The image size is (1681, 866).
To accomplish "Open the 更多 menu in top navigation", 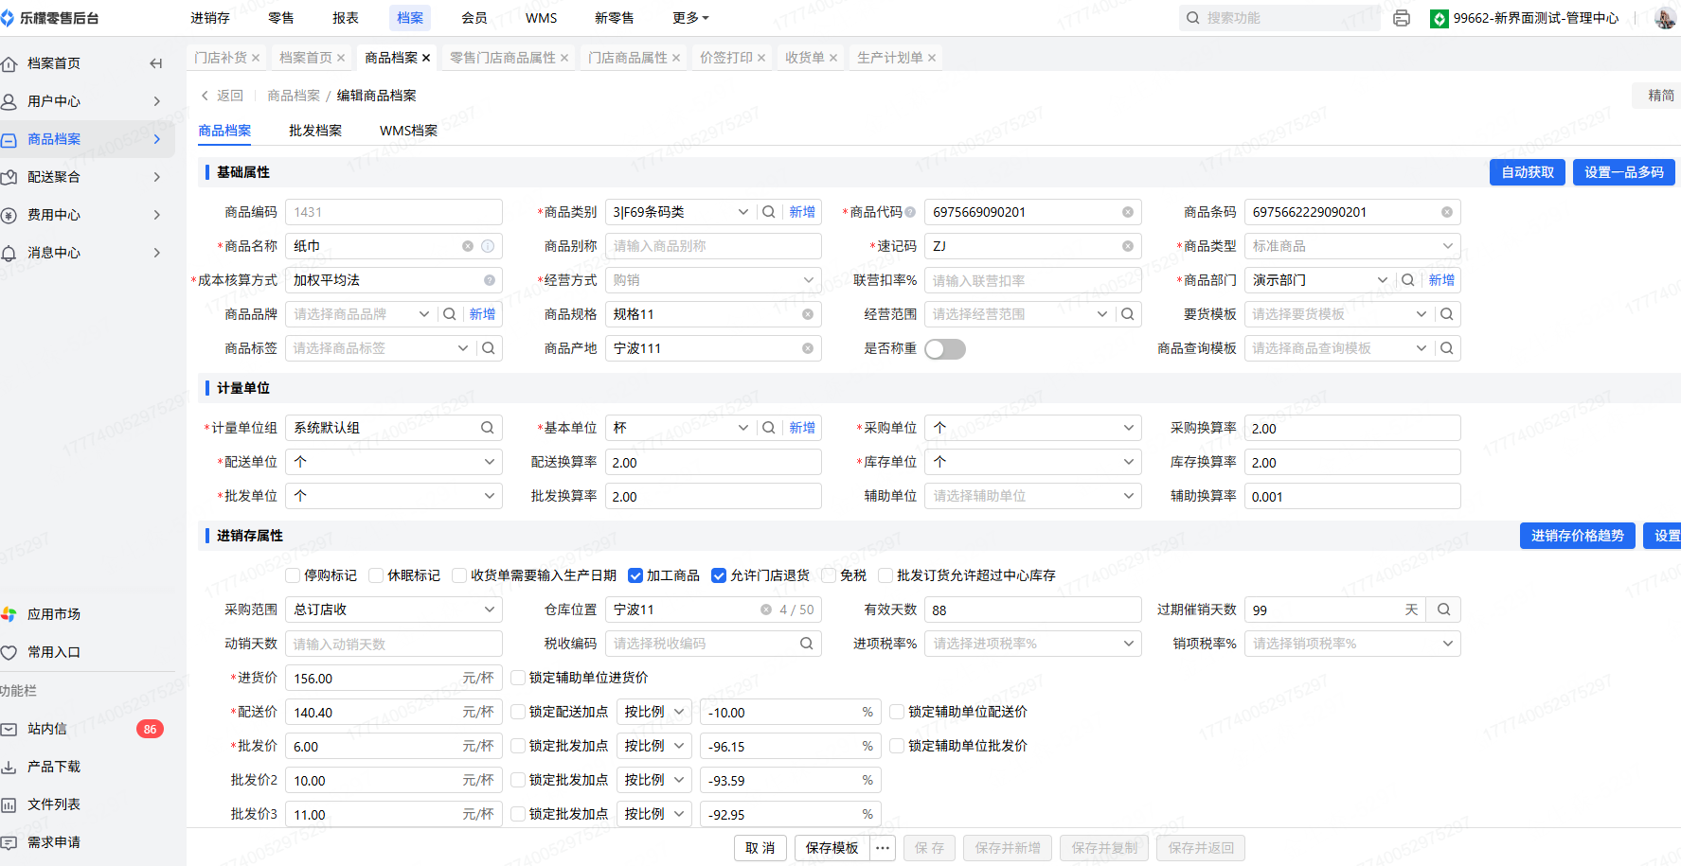I will pyautogui.click(x=689, y=18).
